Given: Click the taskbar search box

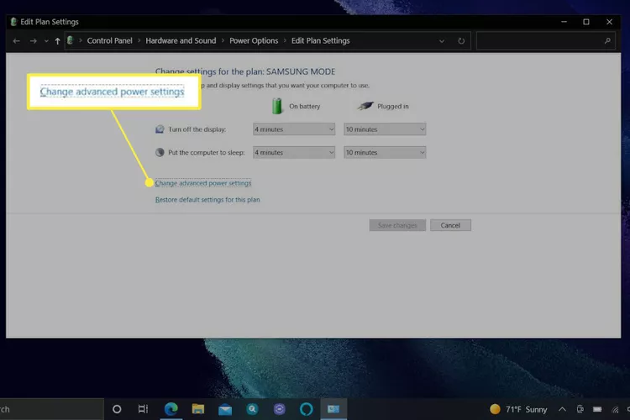Looking at the screenshot, I should tap(51, 409).
